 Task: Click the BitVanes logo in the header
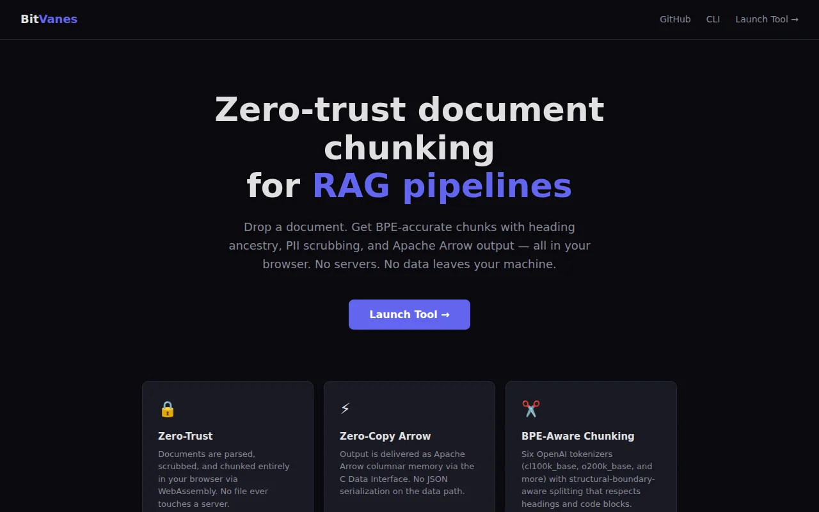click(49, 19)
